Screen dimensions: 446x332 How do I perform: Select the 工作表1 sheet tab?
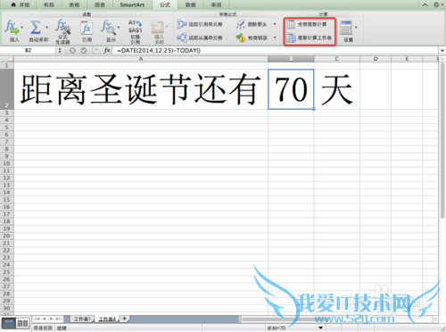click(x=82, y=319)
